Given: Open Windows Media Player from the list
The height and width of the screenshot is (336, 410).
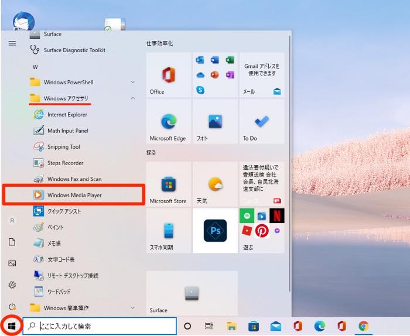Looking at the screenshot, I should pyautogui.click(x=74, y=195).
